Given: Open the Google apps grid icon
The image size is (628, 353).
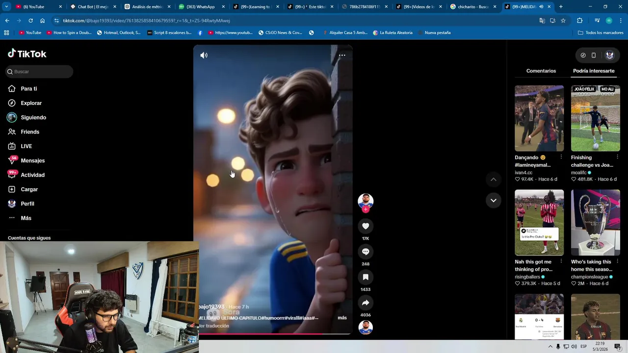Looking at the screenshot, I should point(6,33).
